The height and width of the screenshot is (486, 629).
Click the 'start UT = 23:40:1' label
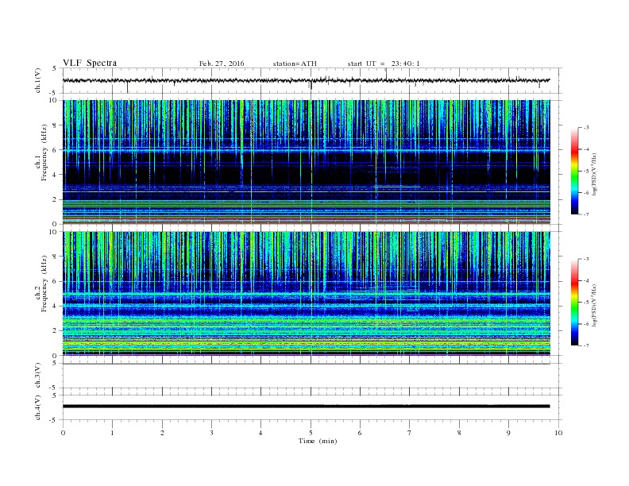coord(384,64)
